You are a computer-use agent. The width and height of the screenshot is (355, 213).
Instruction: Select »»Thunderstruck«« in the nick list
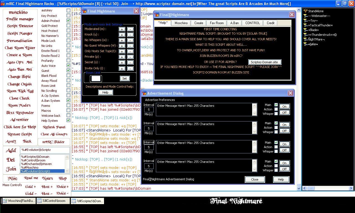(x=322, y=35)
